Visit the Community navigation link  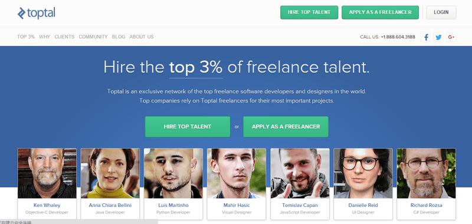click(x=93, y=37)
